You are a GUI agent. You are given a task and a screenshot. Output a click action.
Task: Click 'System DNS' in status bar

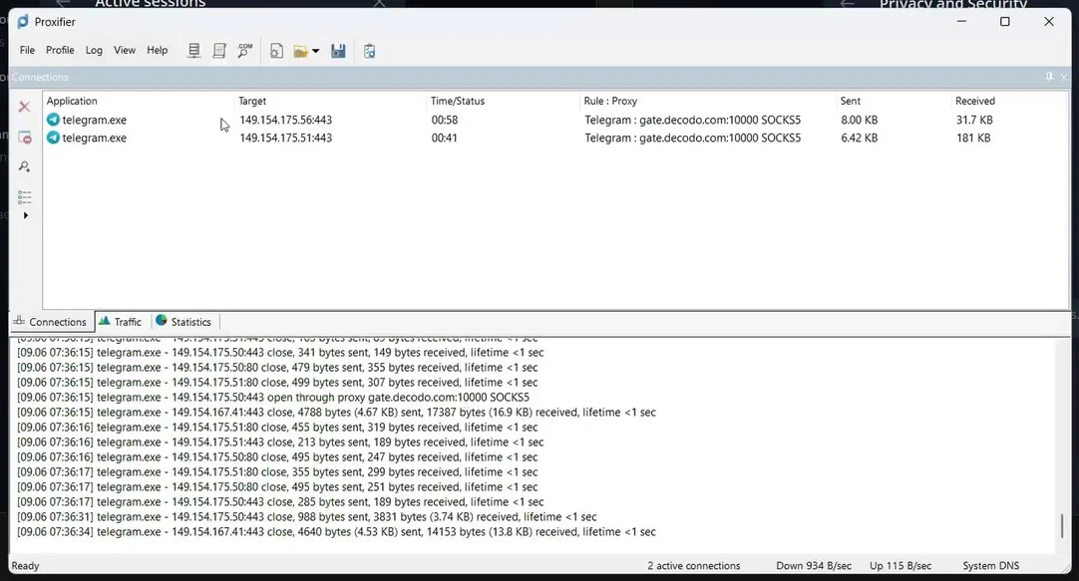[991, 566]
